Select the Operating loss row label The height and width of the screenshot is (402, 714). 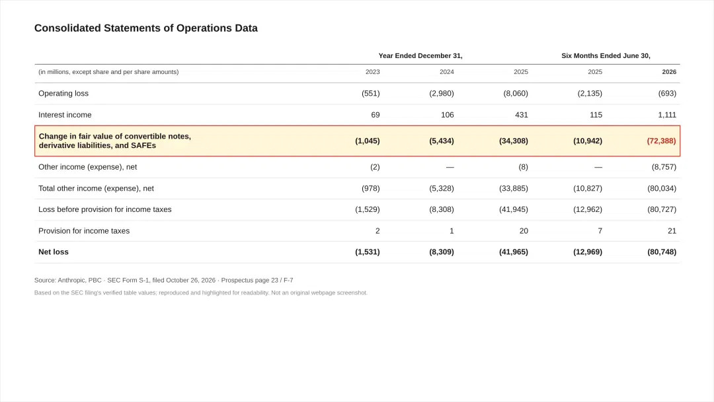point(63,93)
